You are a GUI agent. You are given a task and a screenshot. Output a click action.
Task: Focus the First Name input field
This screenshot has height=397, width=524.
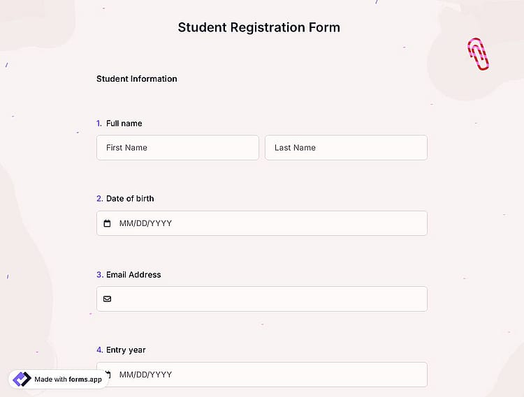[x=177, y=147]
